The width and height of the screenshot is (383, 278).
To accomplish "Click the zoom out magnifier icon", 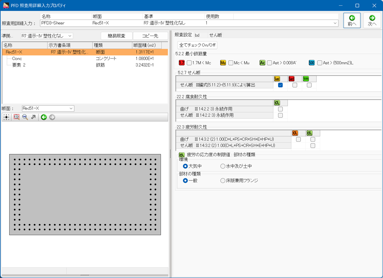I will 25,117.
